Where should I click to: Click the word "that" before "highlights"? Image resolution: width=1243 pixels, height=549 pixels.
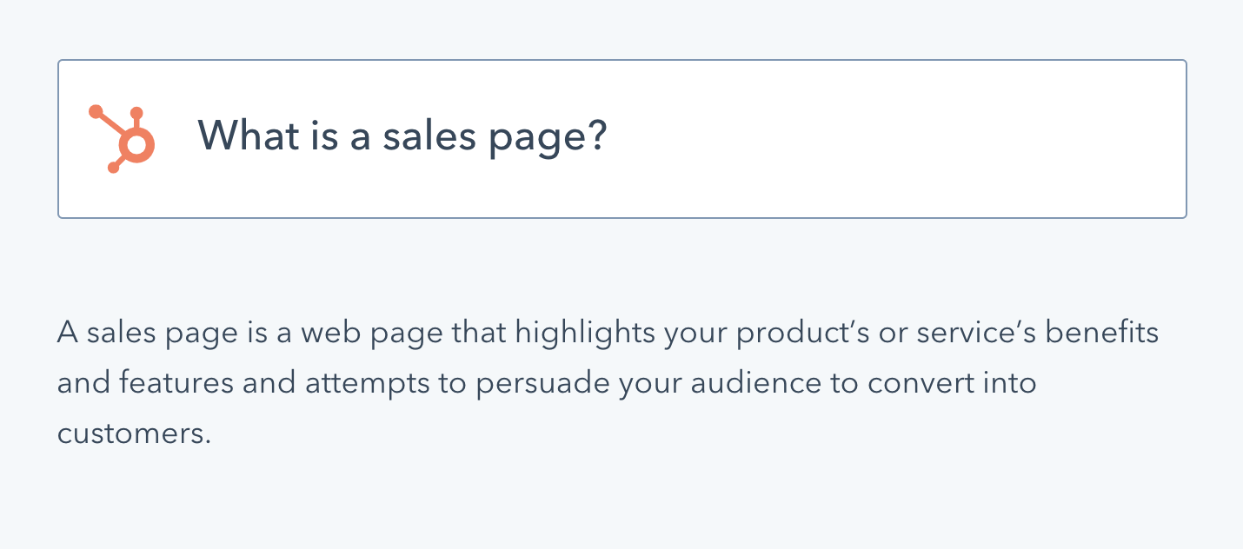point(480,333)
